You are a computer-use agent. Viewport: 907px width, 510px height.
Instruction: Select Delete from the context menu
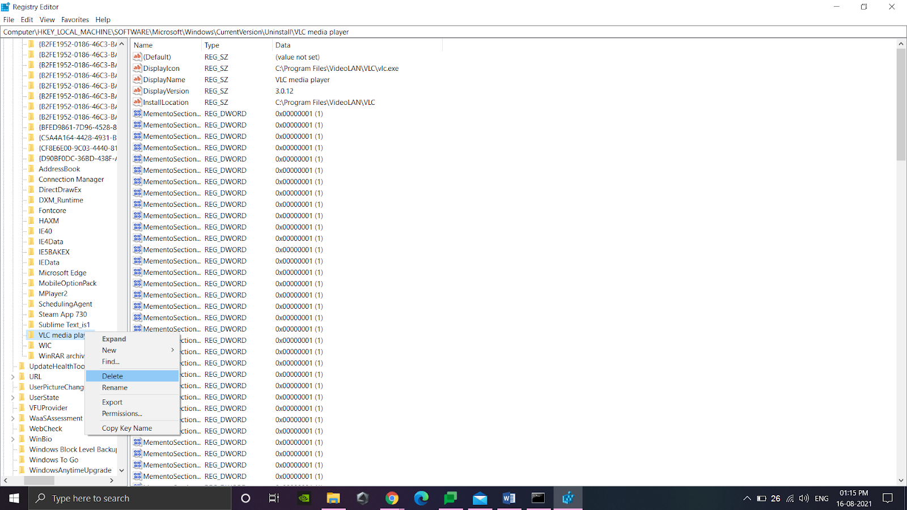coord(112,376)
